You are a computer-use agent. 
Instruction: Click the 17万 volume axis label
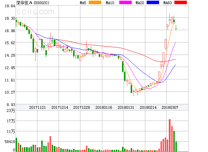11,121
